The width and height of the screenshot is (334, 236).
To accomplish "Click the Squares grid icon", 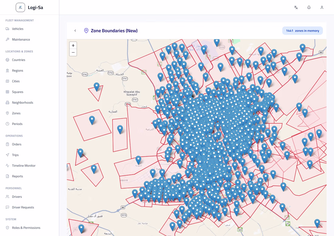I will [8, 92].
